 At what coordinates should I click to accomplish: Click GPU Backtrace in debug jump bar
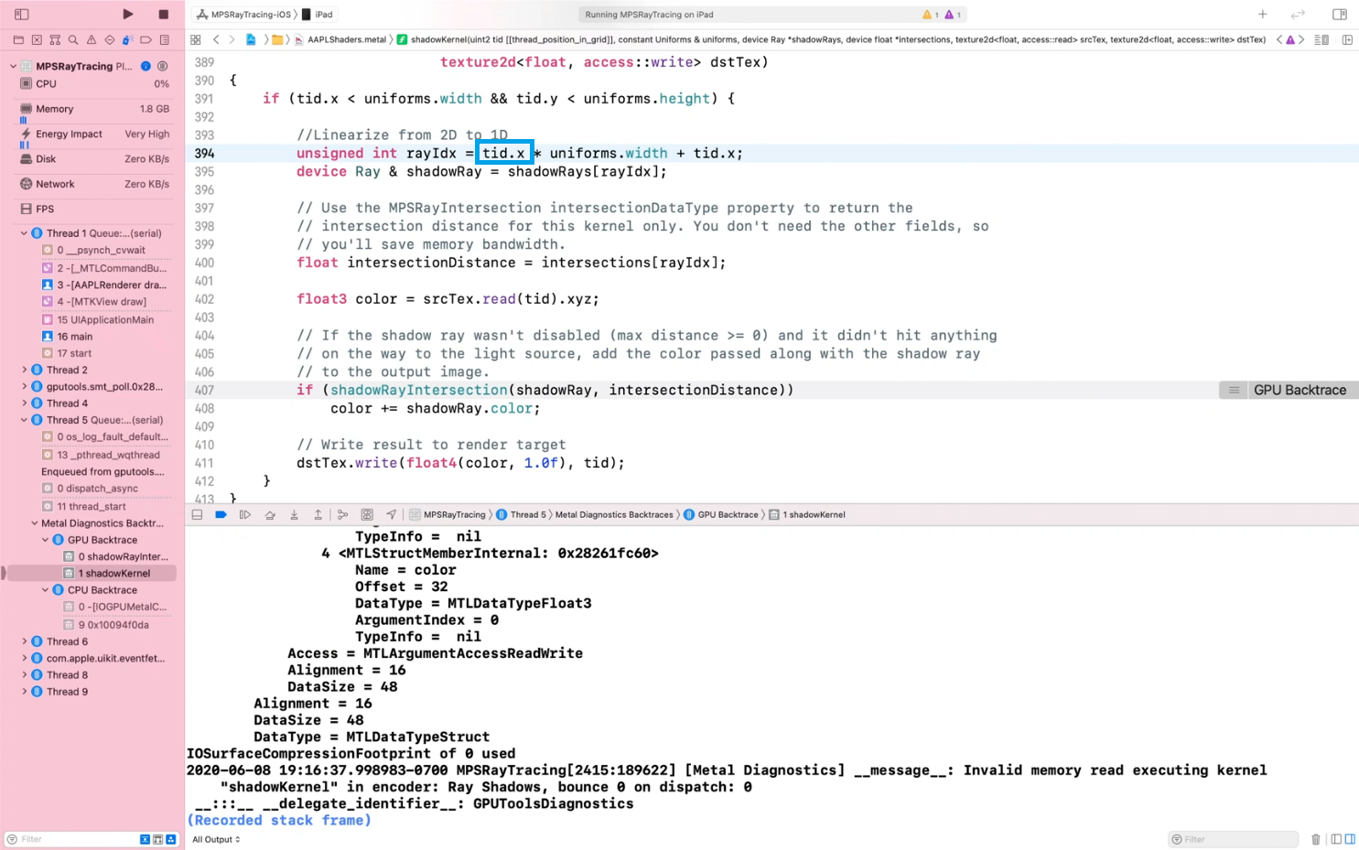click(x=721, y=515)
